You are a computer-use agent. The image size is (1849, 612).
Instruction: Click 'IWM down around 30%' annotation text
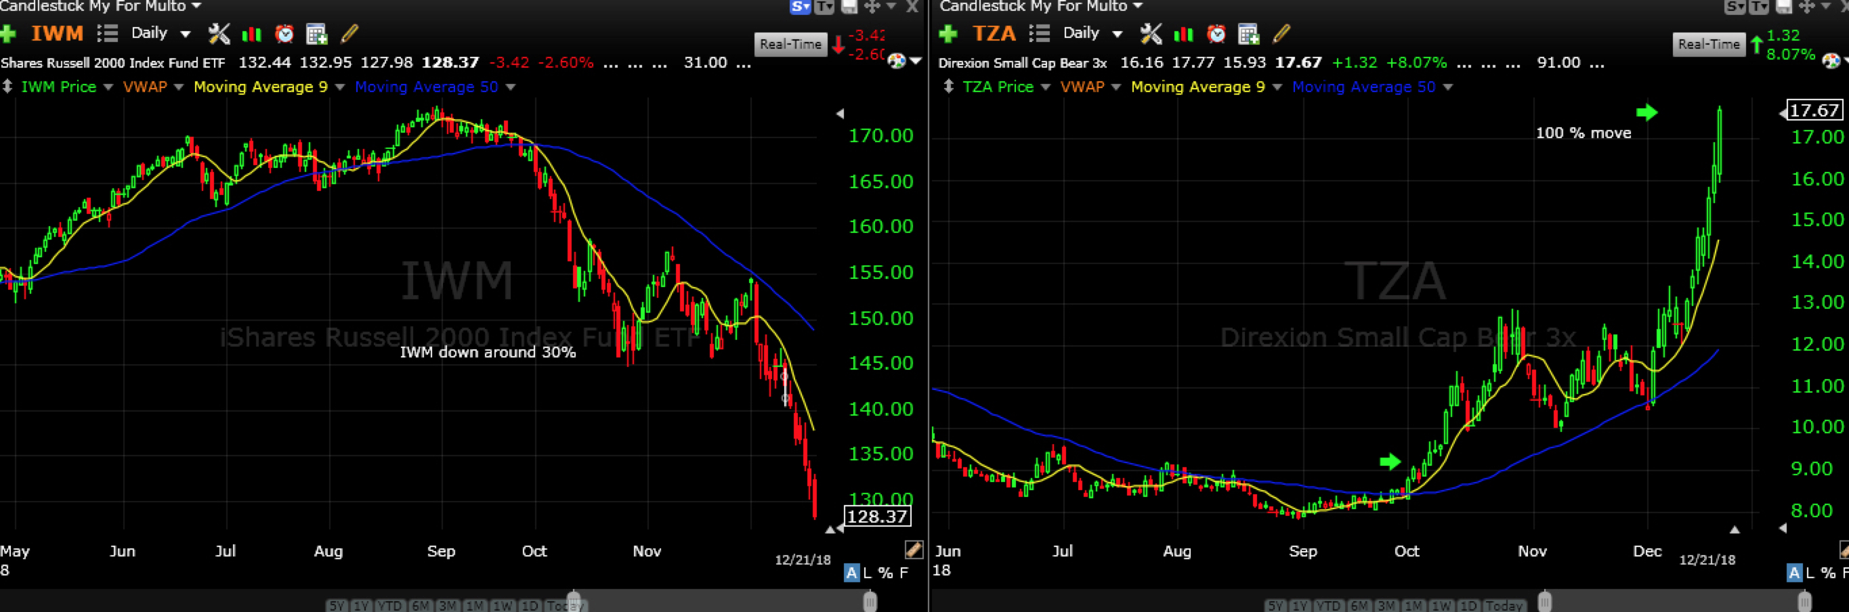click(488, 351)
